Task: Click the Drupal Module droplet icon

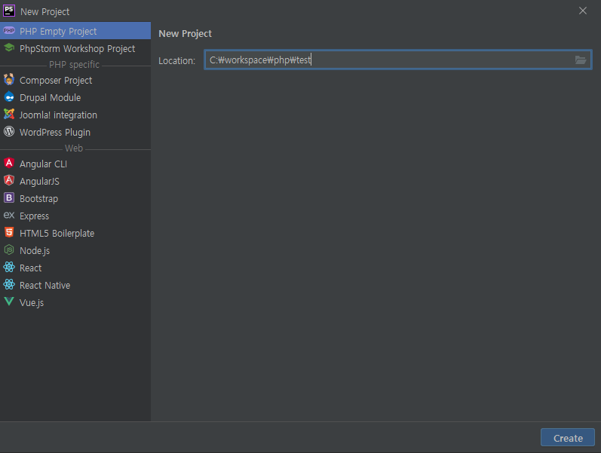Action: coord(9,97)
